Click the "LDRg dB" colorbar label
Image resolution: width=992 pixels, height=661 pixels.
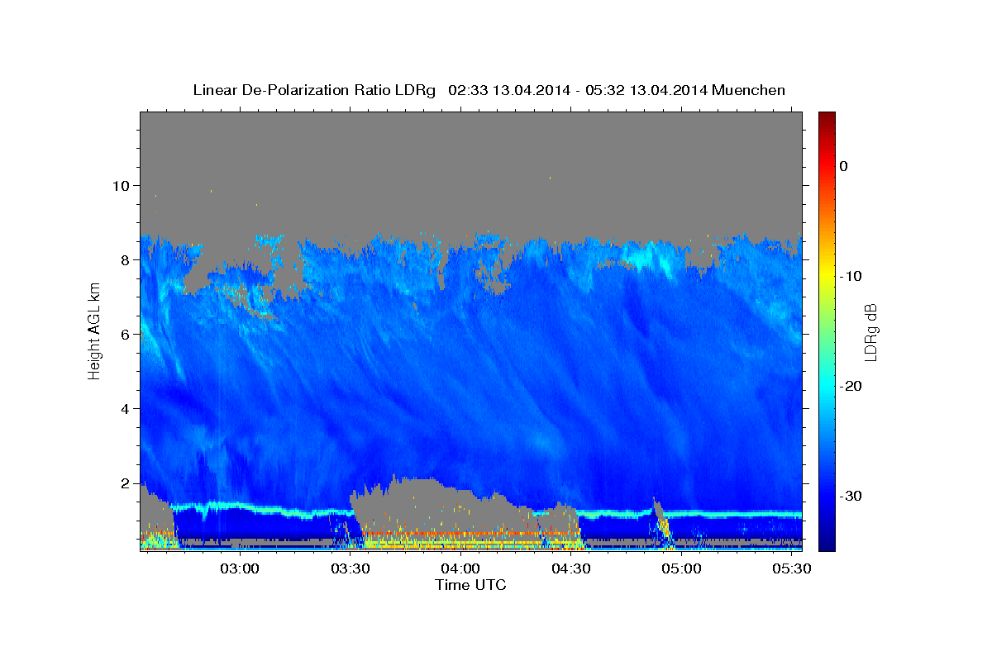pyautogui.click(x=870, y=332)
